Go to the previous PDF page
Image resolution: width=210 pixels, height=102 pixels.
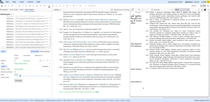coord(142,10)
